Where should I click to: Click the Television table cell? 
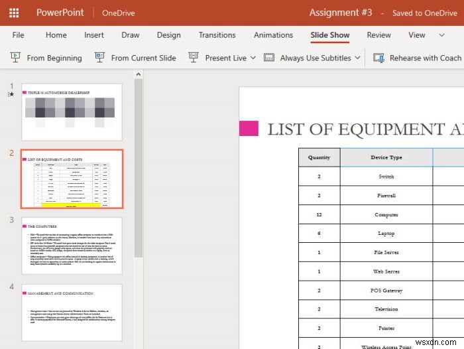pyautogui.click(x=386, y=309)
